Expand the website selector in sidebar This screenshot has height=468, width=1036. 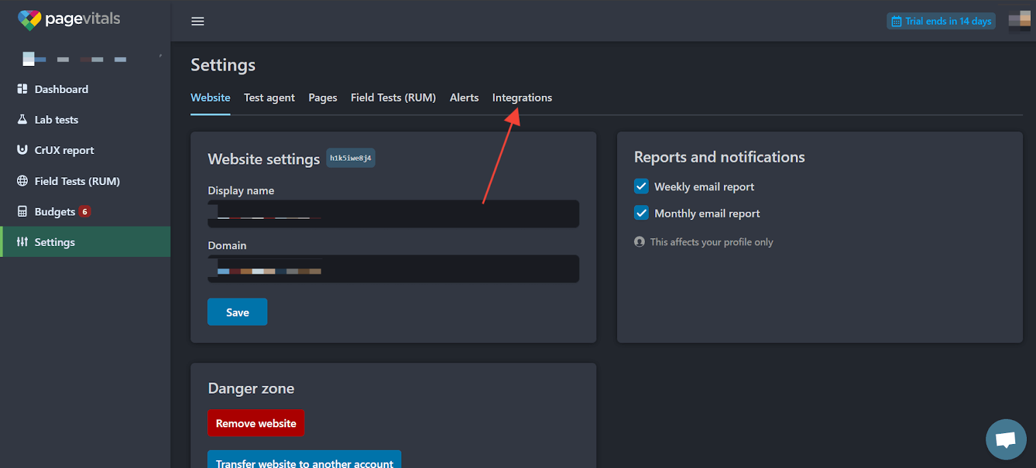[91, 59]
